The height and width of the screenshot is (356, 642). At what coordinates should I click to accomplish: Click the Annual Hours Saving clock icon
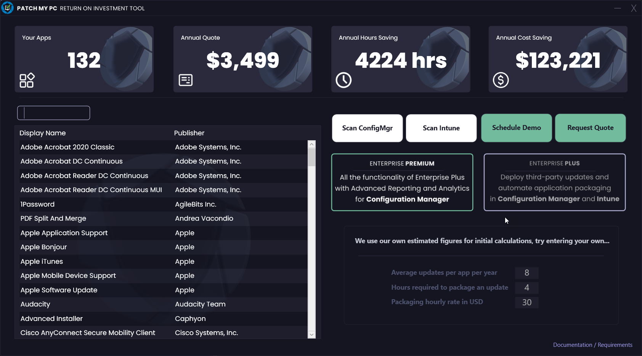point(343,80)
